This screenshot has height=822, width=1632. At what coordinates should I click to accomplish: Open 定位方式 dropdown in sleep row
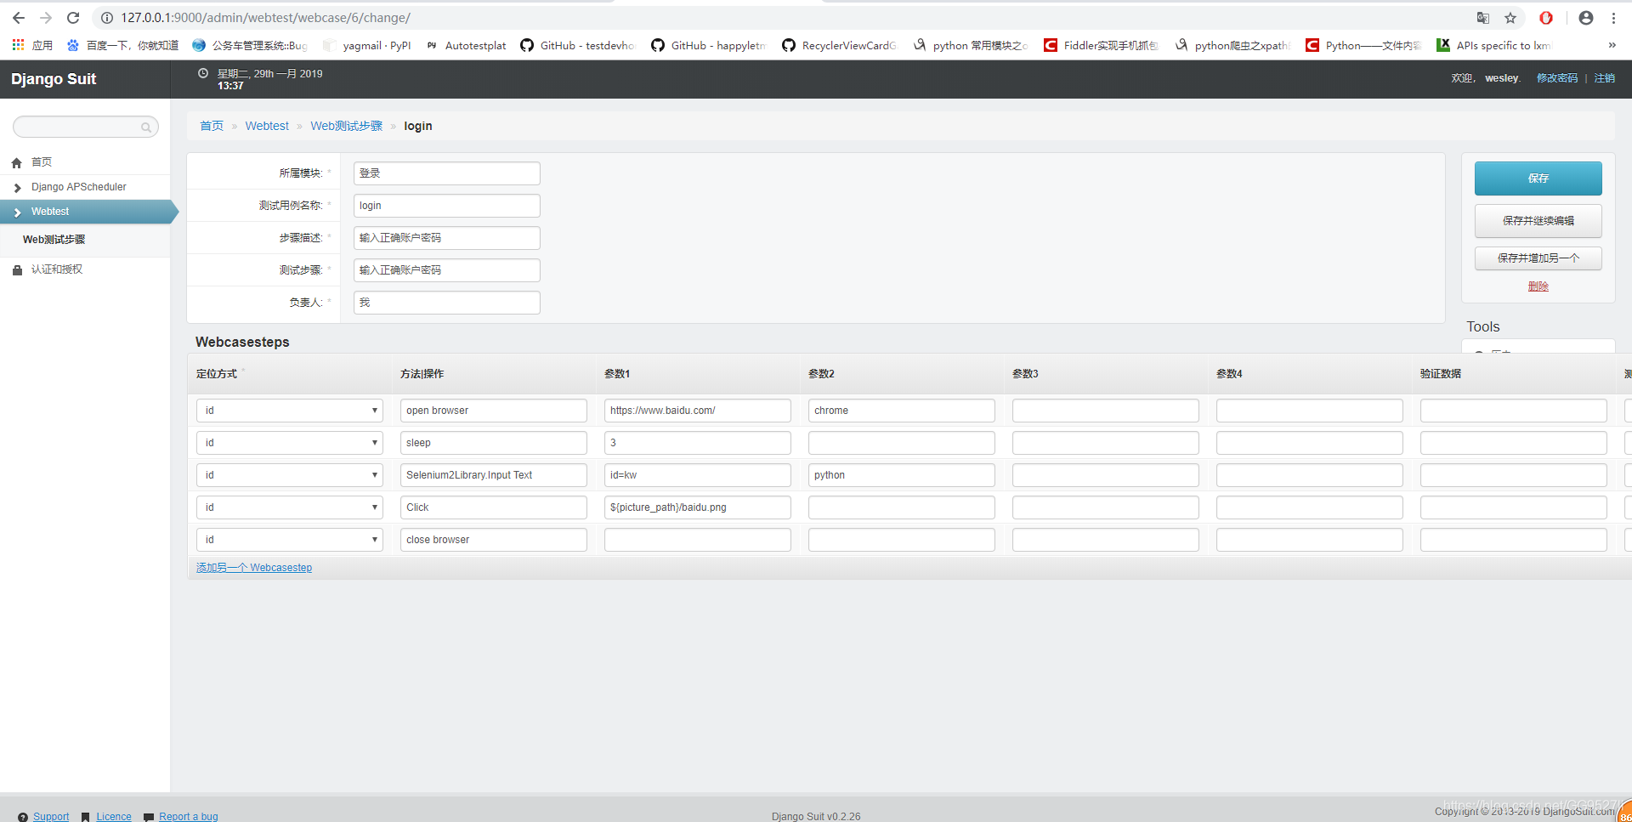tap(290, 443)
